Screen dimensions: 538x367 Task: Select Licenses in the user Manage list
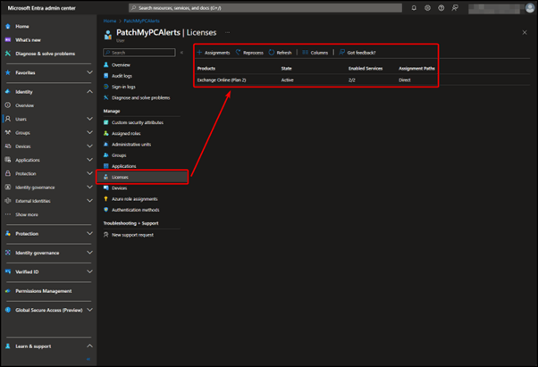[142, 177]
